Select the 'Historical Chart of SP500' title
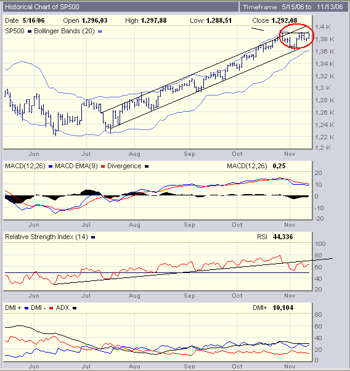Screen dimensions: 350x371 pos(42,7)
